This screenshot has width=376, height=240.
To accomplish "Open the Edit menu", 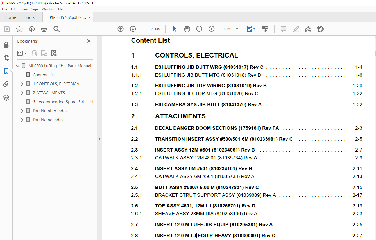I will [x=14, y=9].
